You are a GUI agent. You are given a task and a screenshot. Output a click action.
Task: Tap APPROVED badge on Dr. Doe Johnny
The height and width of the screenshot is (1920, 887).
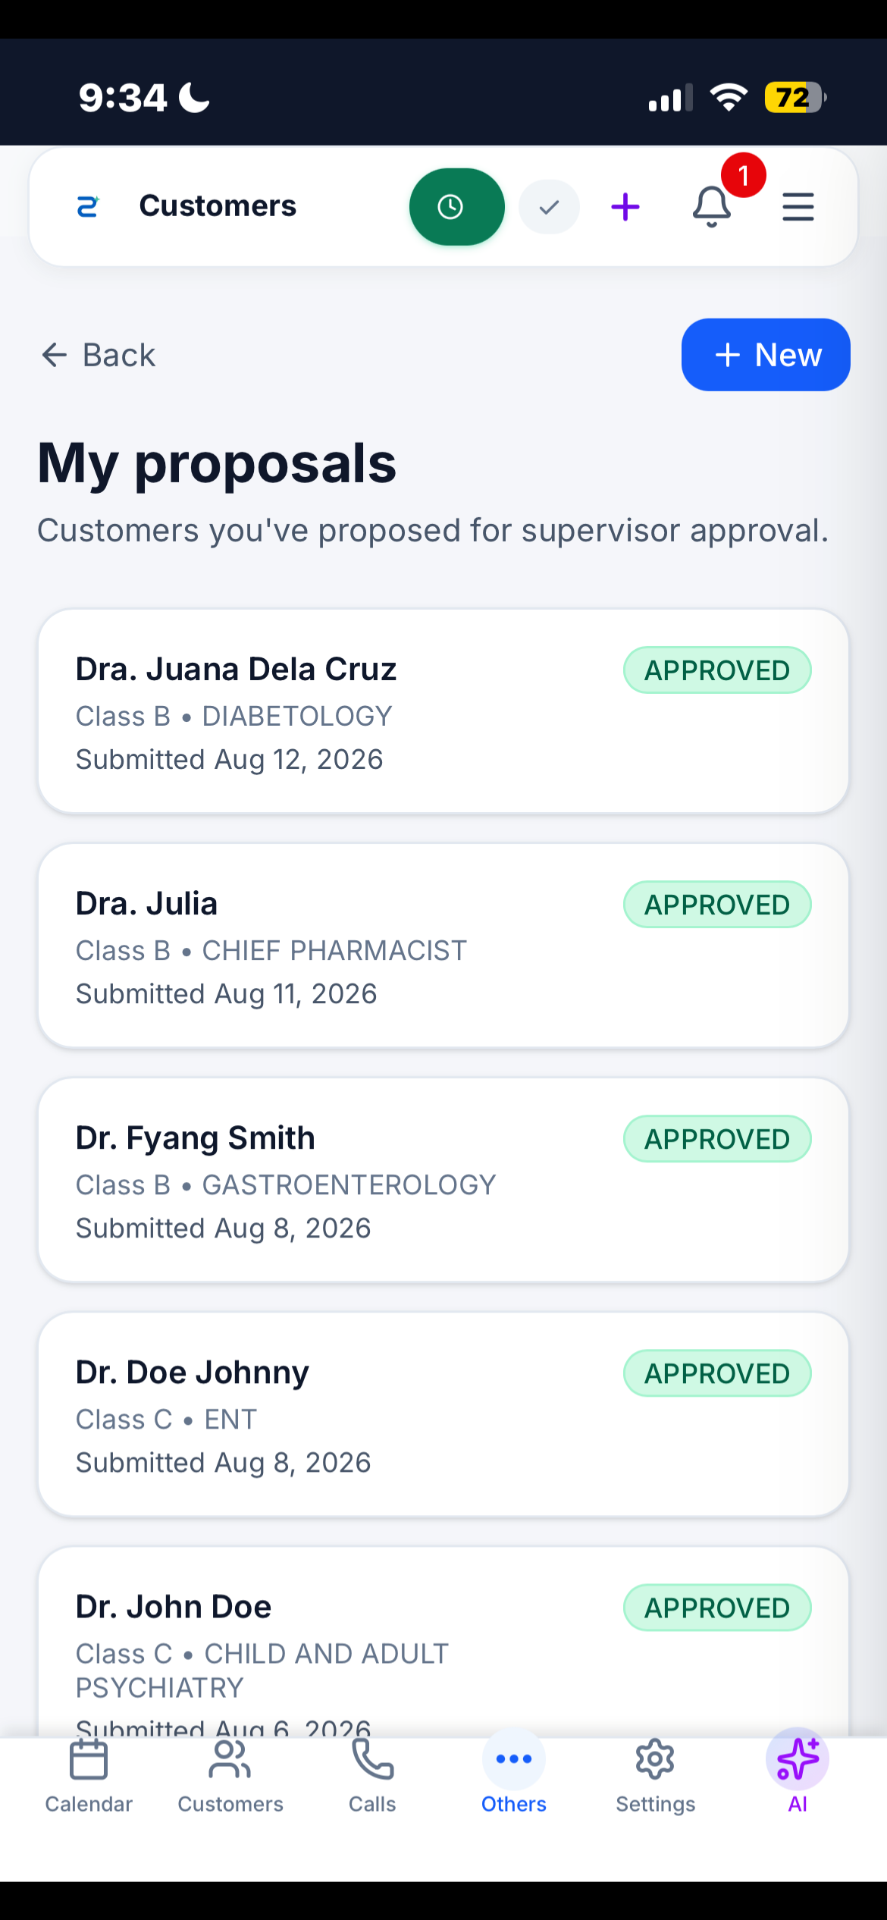coord(717,1373)
